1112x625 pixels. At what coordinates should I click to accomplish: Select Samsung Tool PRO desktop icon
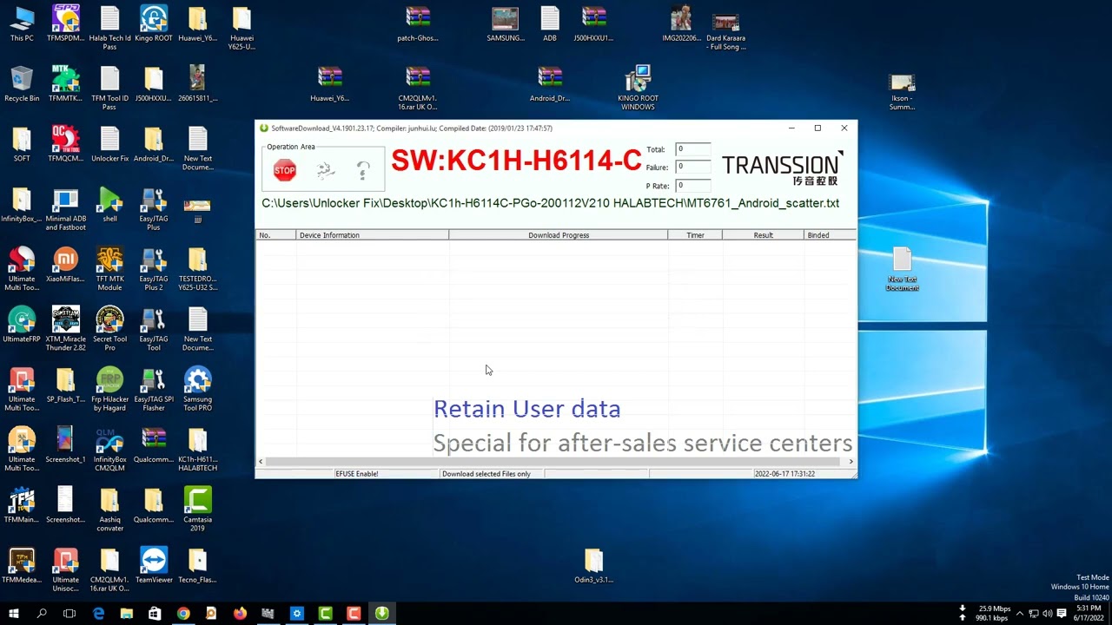tap(197, 389)
